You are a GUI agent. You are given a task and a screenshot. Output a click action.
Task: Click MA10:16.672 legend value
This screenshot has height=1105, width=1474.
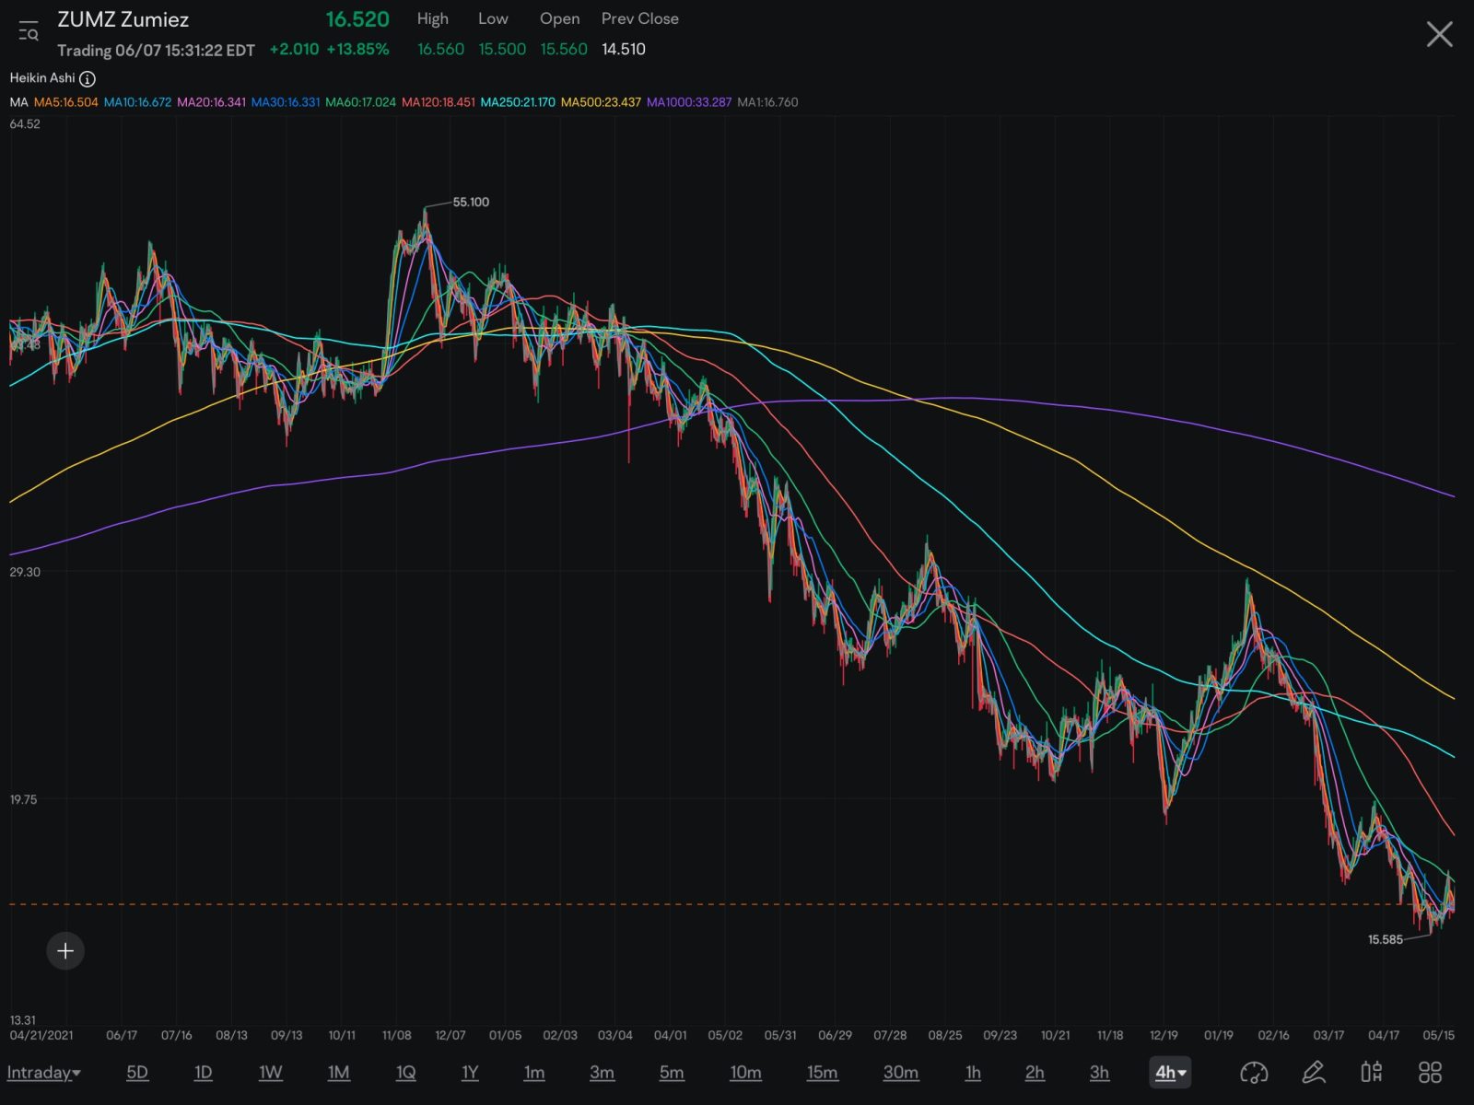point(137,102)
